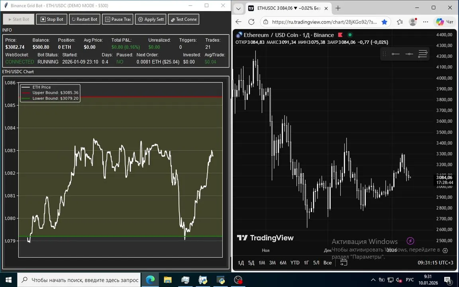This screenshot has width=459, height=287.
Task: Open a new browser tab
Action: click(x=338, y=8)
